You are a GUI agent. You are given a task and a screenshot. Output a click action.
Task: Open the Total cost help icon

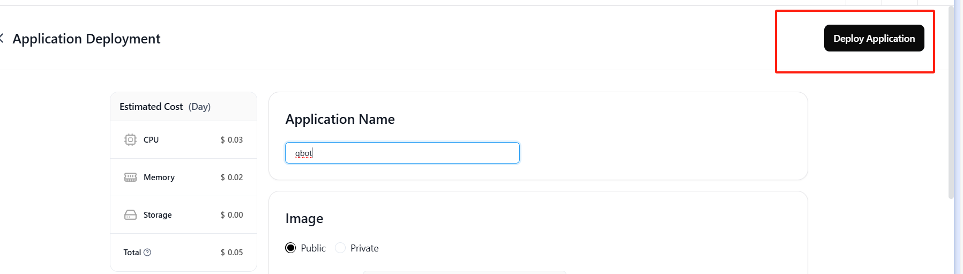pos(147,253)
